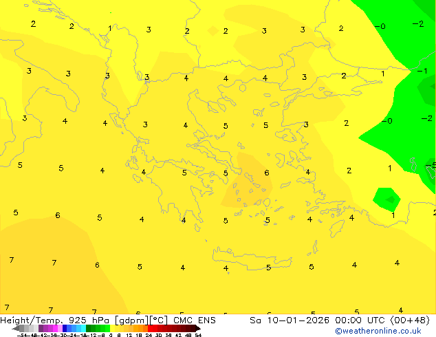Viewport: 436px width, 337px height.
Task: Click the "Height/Temp." title text
Action: pos(32,320)
